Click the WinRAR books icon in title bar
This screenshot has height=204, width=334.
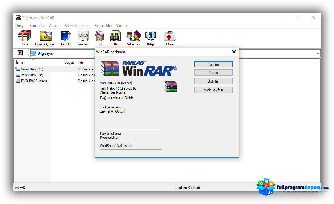click(18, 18)
